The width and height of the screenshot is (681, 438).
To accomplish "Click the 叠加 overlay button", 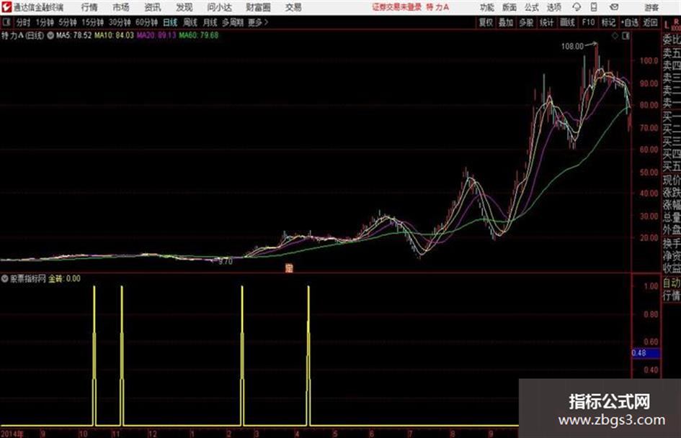I will pyautogui.click(x=506, y=22).
